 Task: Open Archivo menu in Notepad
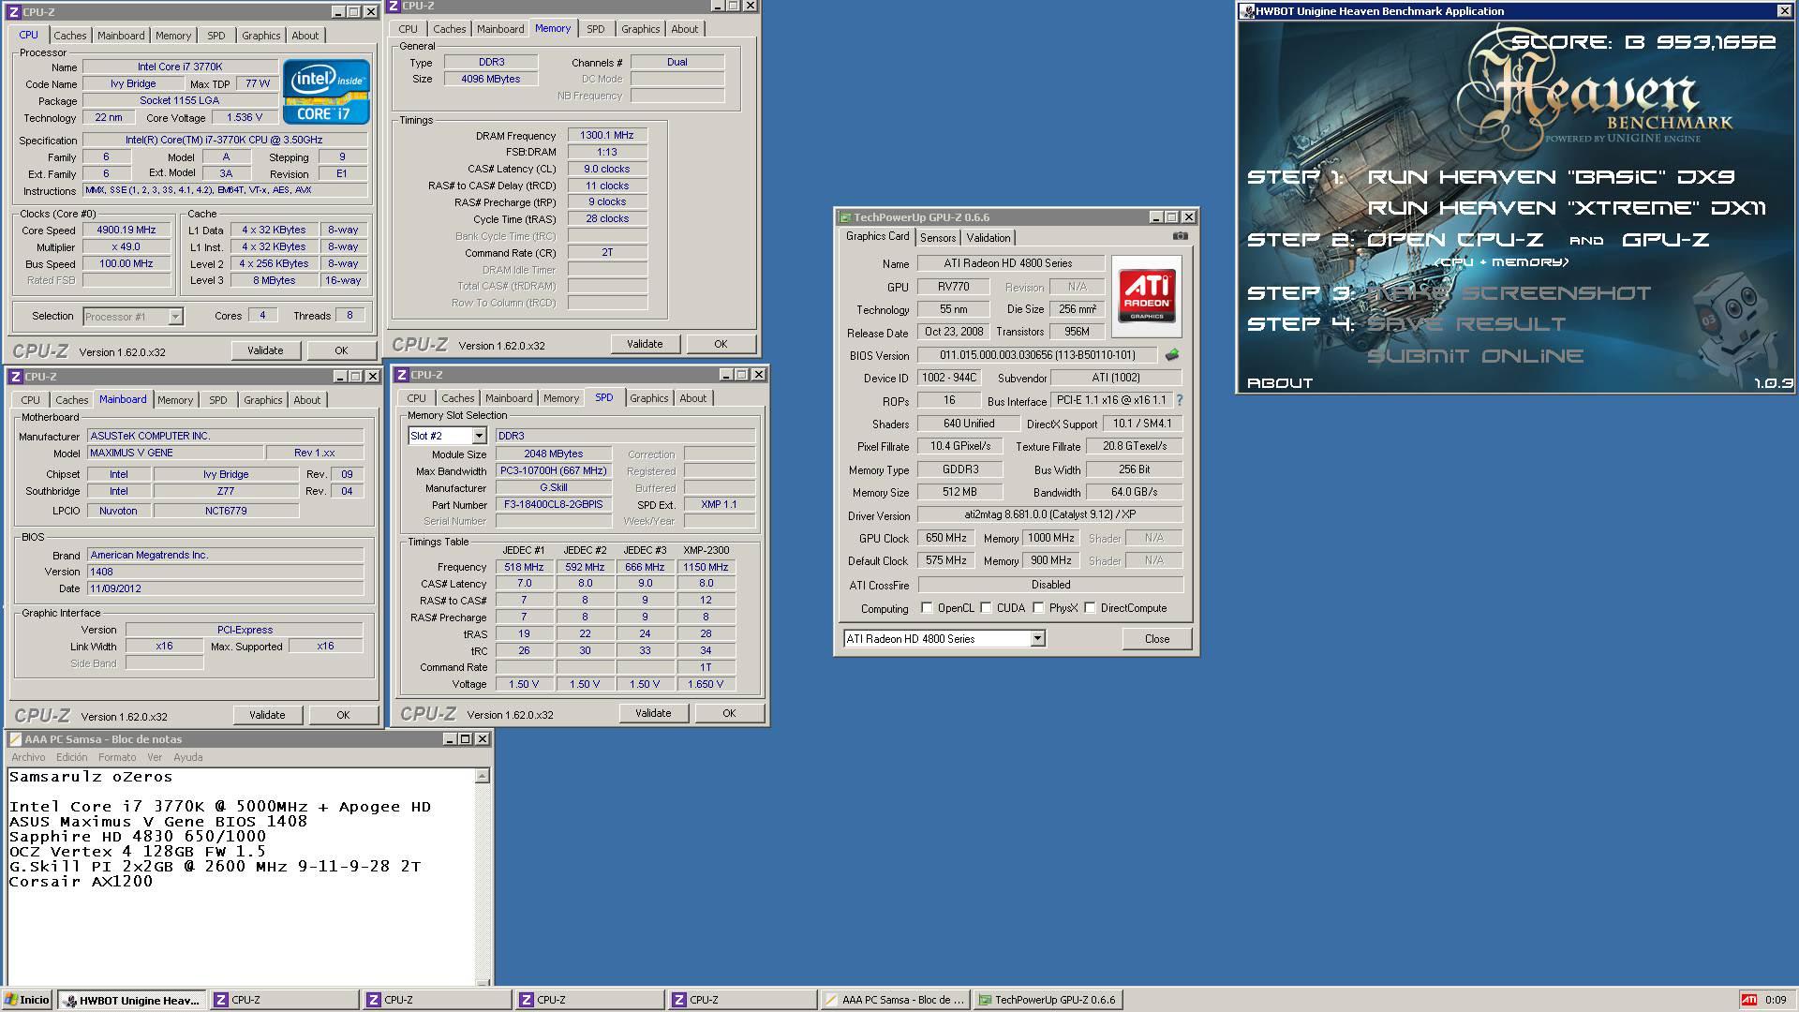click(x=28, y=757)
